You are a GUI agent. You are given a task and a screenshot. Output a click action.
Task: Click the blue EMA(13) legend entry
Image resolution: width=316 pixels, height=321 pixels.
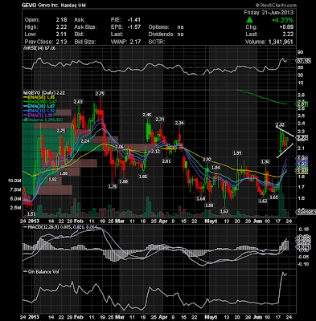(39, 111)
